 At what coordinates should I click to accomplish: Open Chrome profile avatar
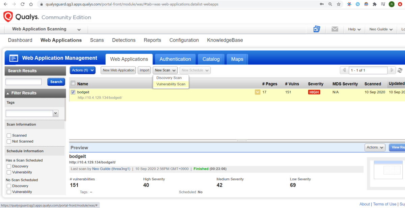(391, 4)
